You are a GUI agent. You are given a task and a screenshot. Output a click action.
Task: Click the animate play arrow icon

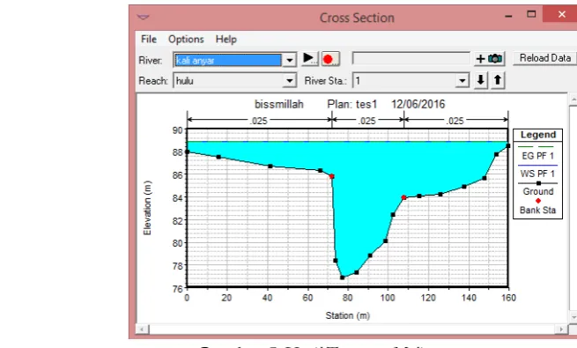(309, 58)
